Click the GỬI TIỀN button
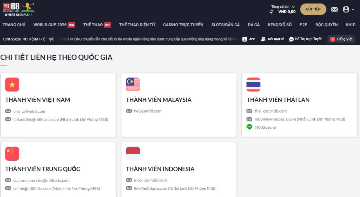The width and height of the screenshot is (360, 197). pyautogui.click(x=313, y=9)
